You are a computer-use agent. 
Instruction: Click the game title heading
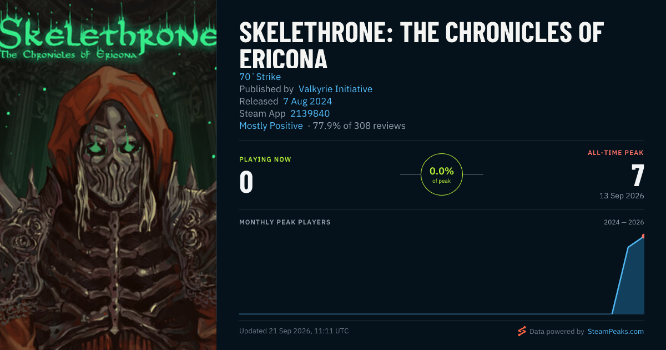click(x=421, y=46)
